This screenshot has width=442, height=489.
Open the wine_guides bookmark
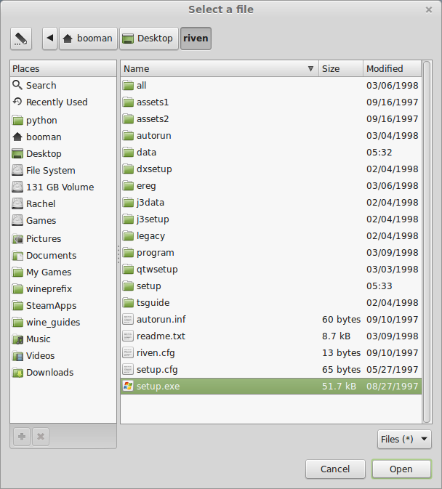click(63, 322)
